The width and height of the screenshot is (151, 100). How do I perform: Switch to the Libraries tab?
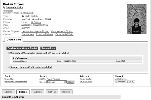pyautogui.click(x=9, y=92)
